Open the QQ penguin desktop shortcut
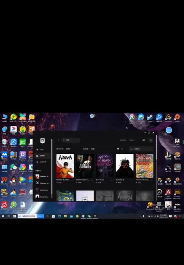The image size is (184, 265). click(x=14, y=180)
